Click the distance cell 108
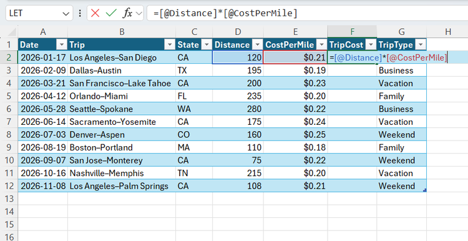The image size is (468, 241). [x=238, y=186]
